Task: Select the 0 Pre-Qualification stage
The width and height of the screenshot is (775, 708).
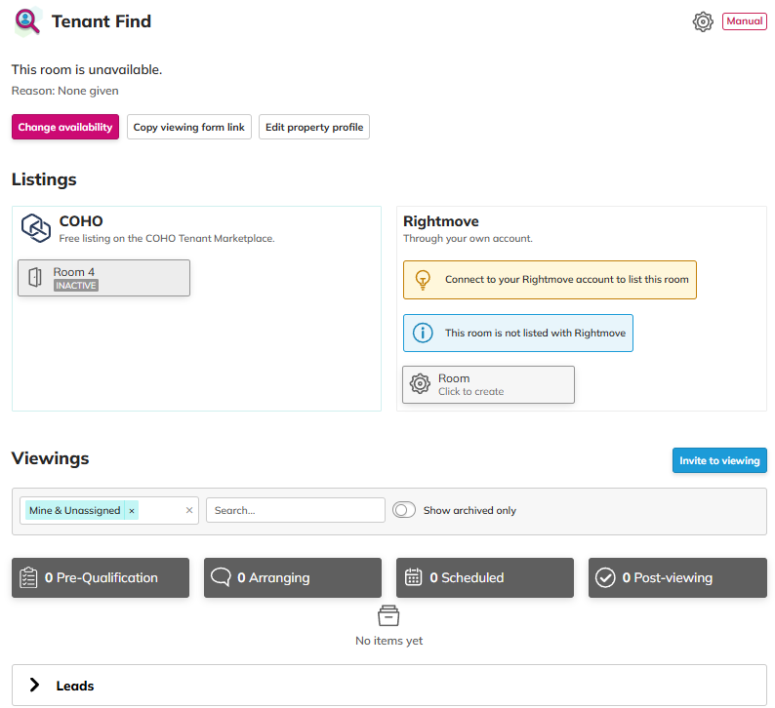Action: (101, 577)
